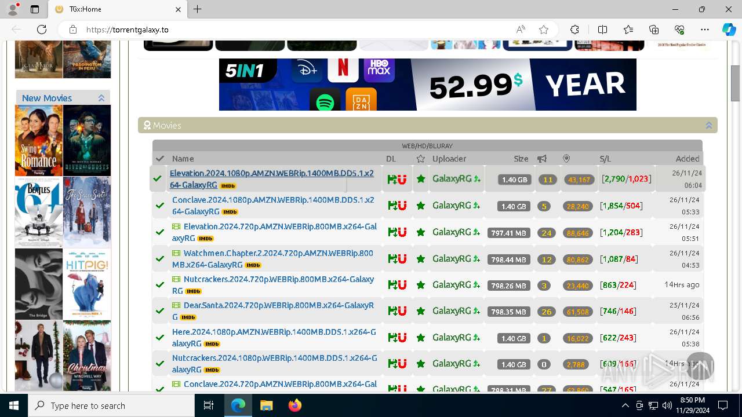Bookmark star for Elevation 720p row
The width and height of the screenshot is (742, 417).
[421, 232]
